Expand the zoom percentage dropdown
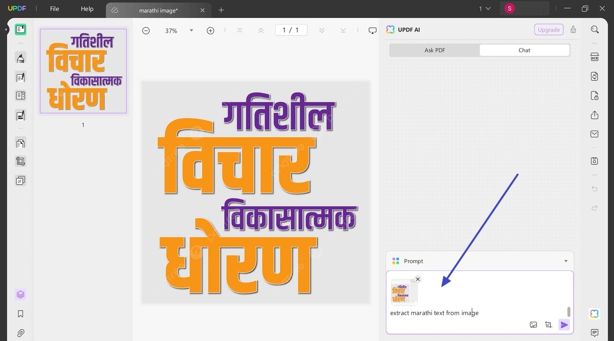The image size is (614, 341). [x=191, y=30]
